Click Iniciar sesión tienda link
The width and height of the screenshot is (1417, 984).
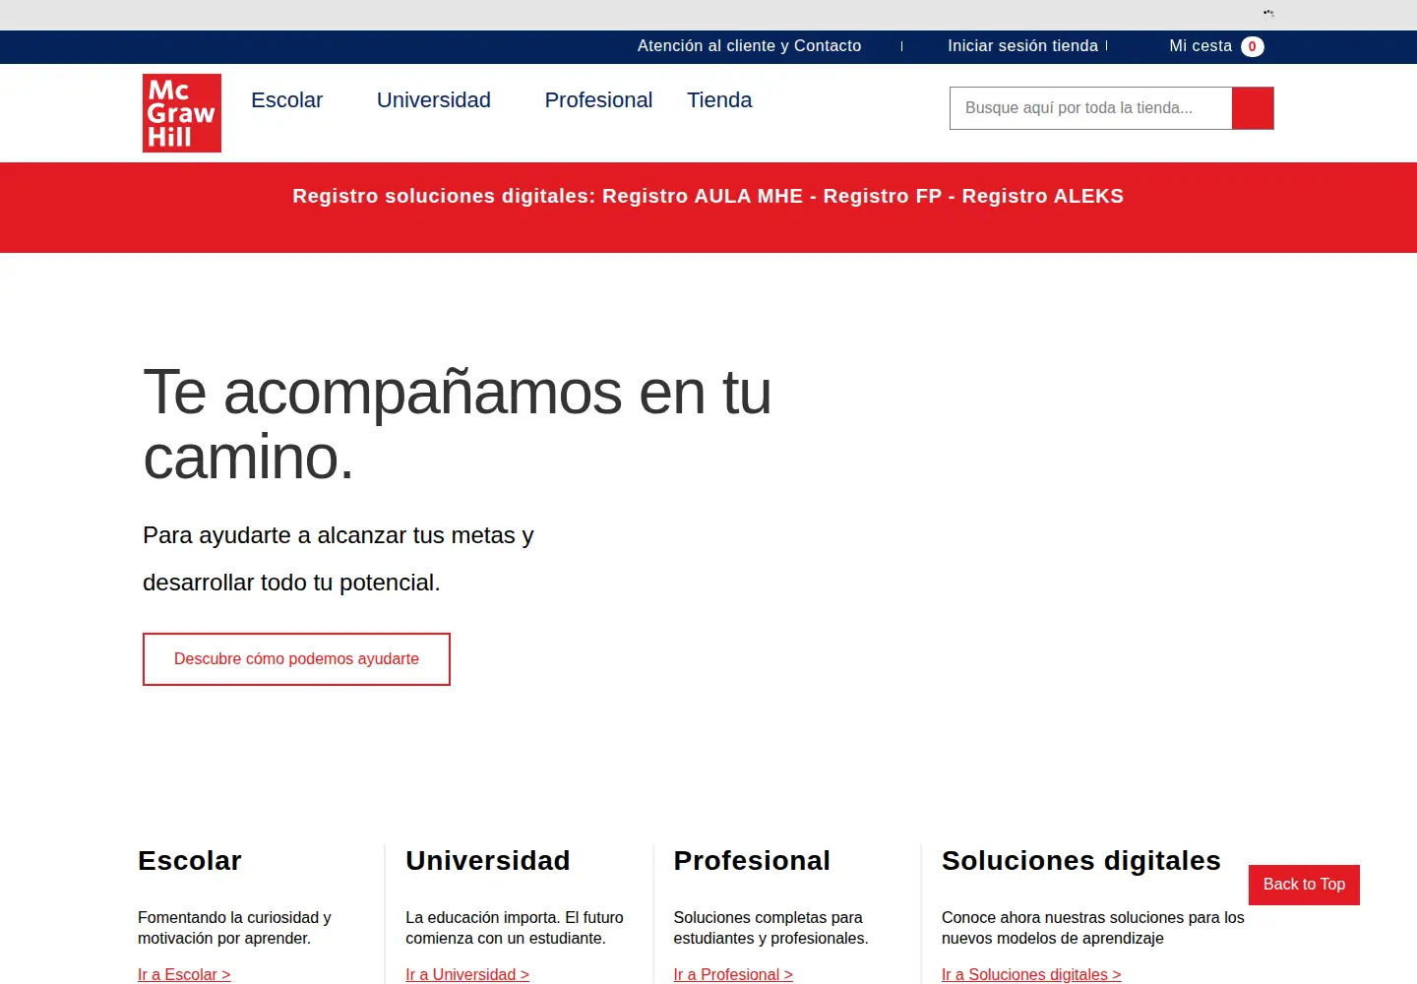click(x=1022, y=46)
